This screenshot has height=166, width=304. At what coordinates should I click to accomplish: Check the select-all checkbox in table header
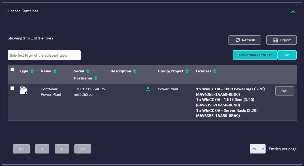coord(12,70)
